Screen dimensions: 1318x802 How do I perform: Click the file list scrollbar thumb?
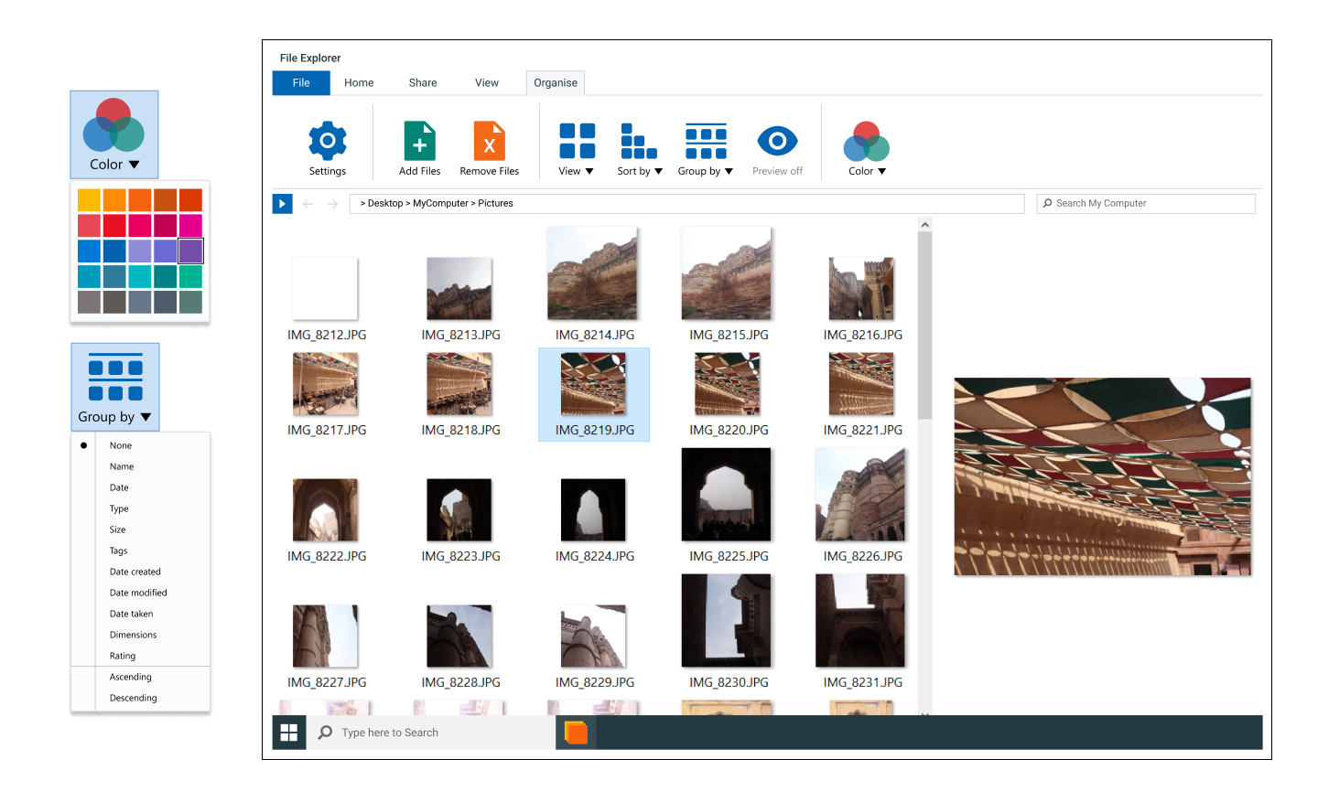924,326
